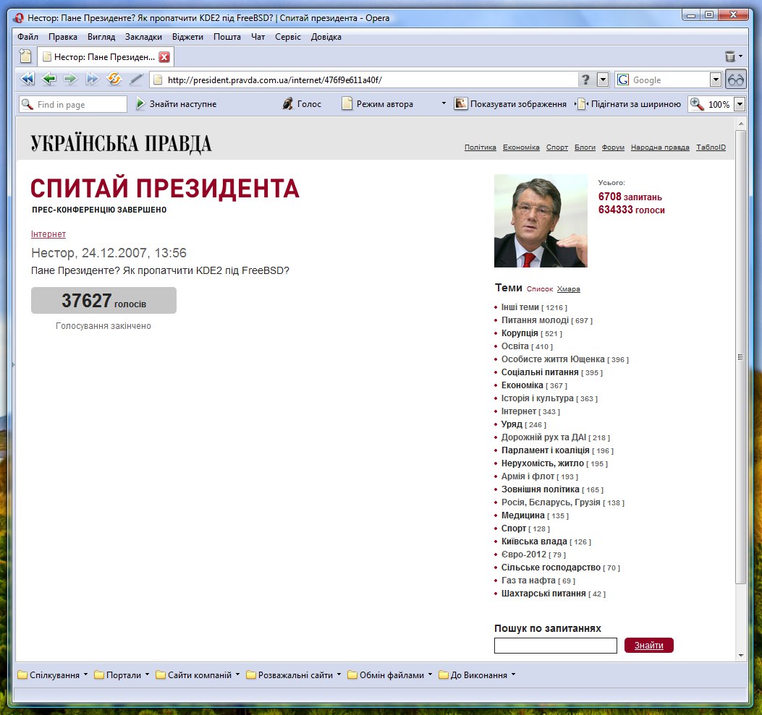The height and width of the screenshot is (715, 762).
Task: Click the URL address field
Action: click(363, 80)
